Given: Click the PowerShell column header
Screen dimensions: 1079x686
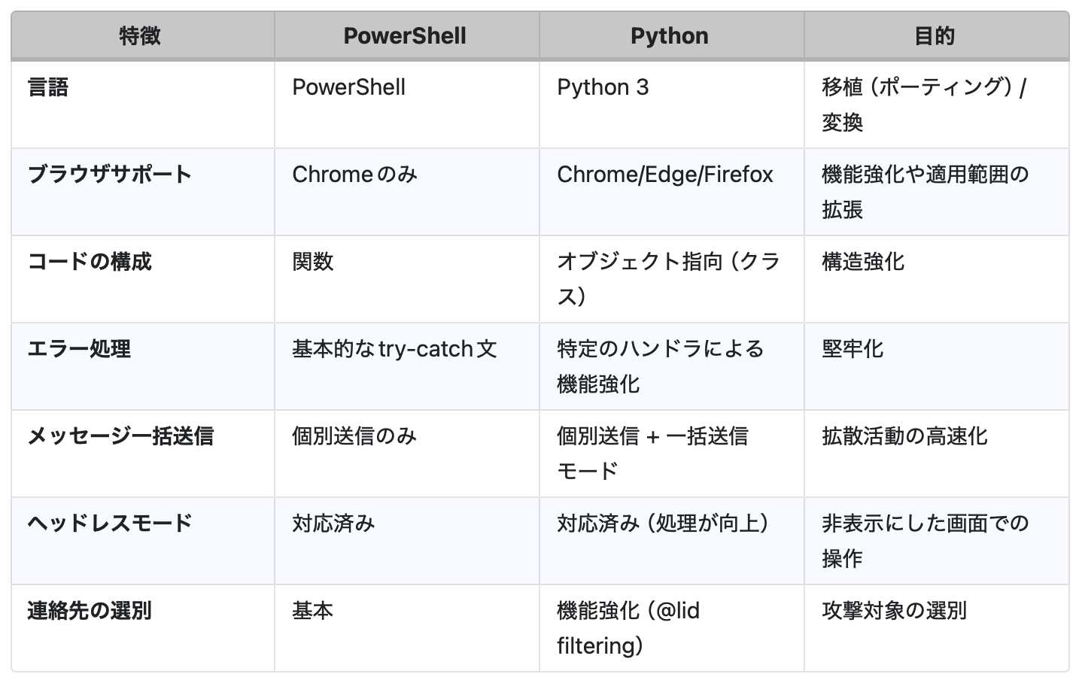Looking at the screenshot, I should 405,36.
